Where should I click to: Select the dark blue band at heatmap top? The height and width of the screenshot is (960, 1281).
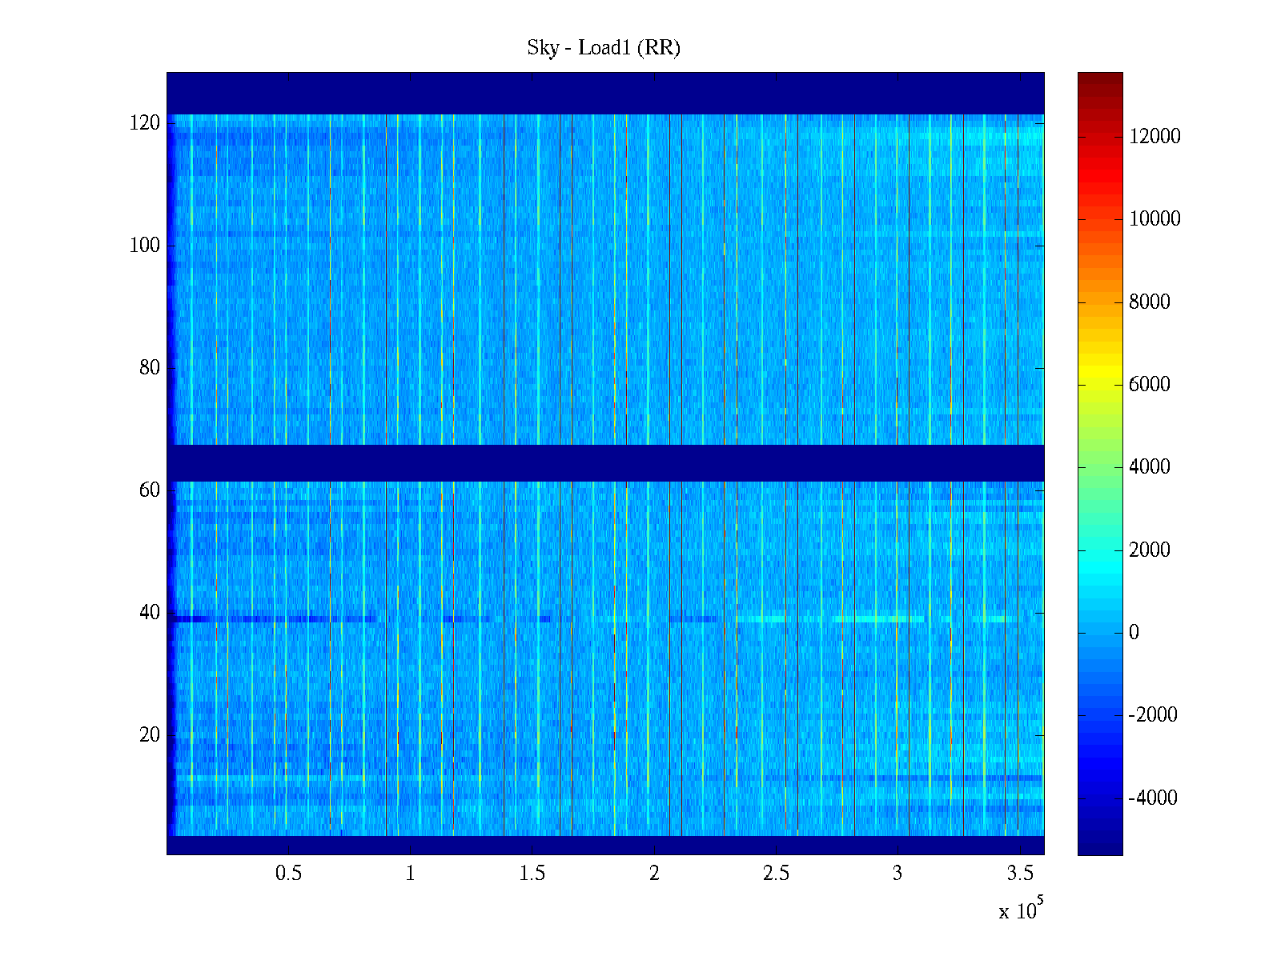(605, 93)
